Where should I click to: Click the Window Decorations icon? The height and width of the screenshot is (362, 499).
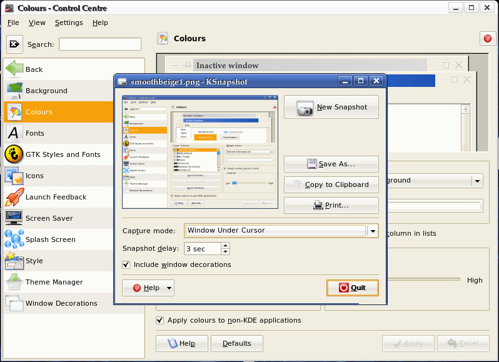coord(14,303)
